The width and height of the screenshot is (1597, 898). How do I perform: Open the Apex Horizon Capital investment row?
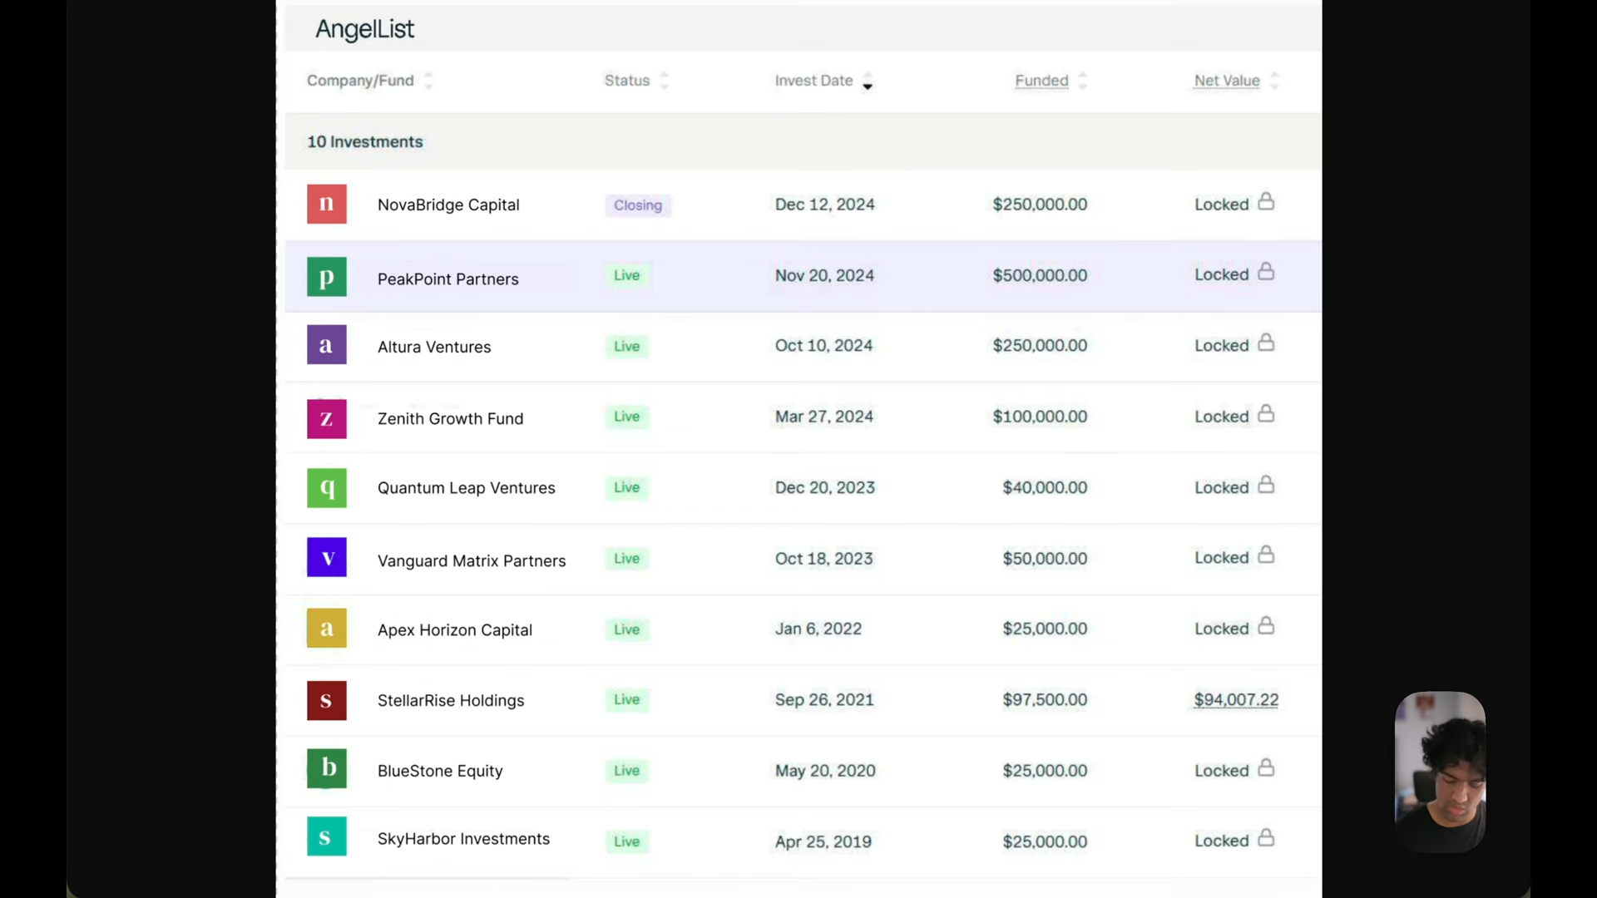tap(454, 630)
